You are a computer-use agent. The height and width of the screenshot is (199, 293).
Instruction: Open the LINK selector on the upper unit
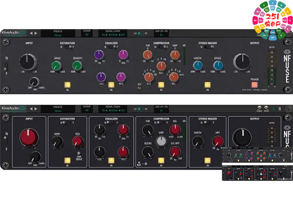(x=161, y=33)
